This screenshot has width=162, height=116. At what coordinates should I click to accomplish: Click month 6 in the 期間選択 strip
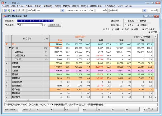[34, 21]
